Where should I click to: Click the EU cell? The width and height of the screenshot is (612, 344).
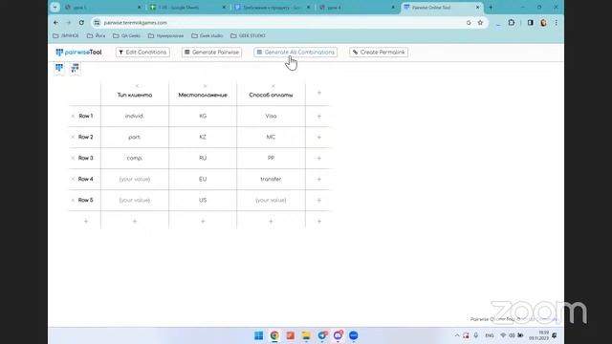point(203,180)
